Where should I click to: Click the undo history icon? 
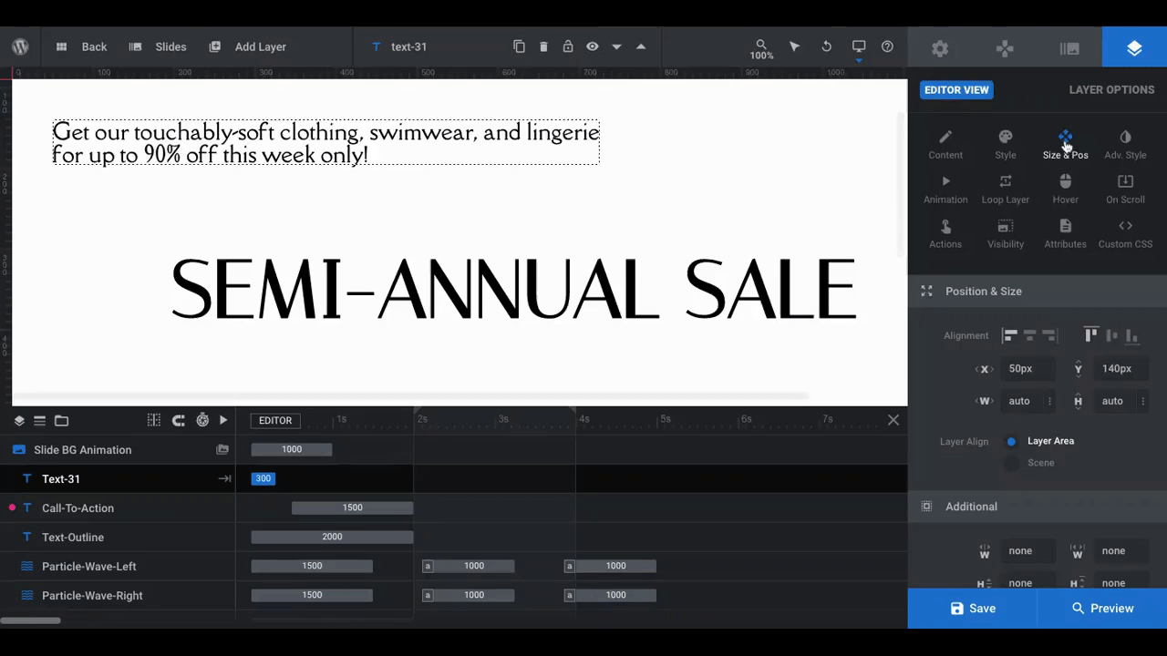click(x=827, y=46)
